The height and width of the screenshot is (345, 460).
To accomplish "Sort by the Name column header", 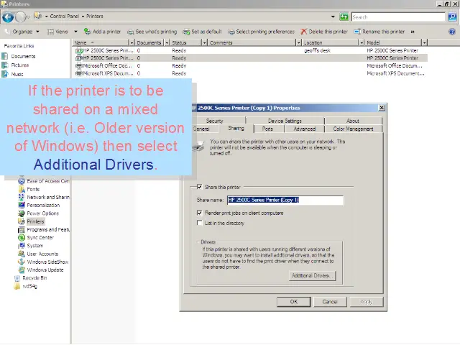I will tap(101, 43).
